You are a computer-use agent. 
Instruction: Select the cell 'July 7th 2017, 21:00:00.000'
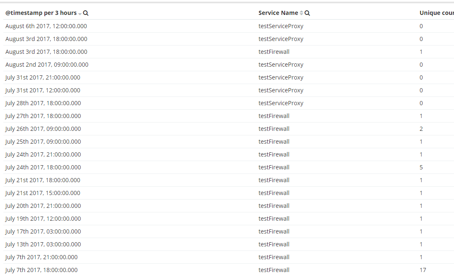[41, 258]
